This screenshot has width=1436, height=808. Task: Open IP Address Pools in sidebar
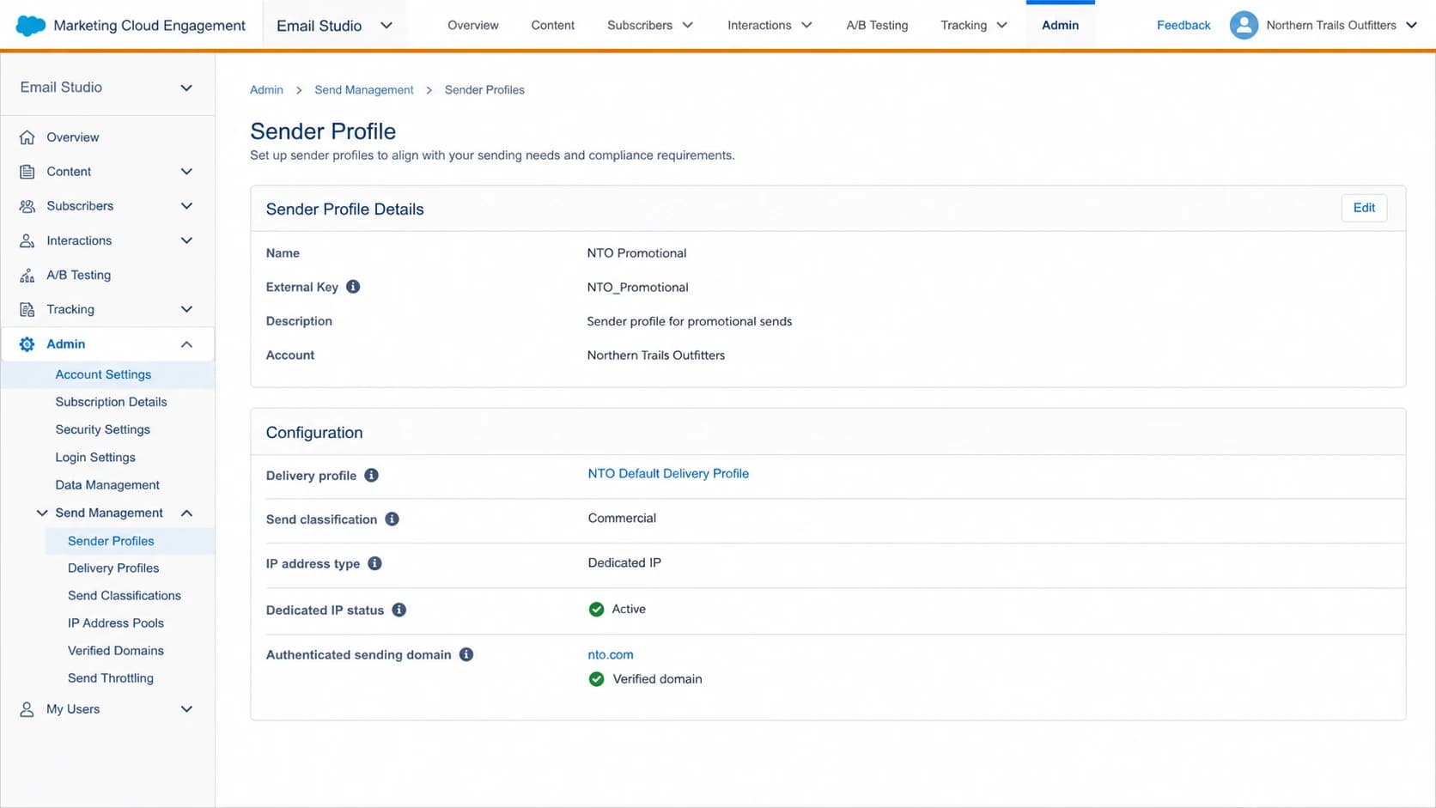[116, 623]
